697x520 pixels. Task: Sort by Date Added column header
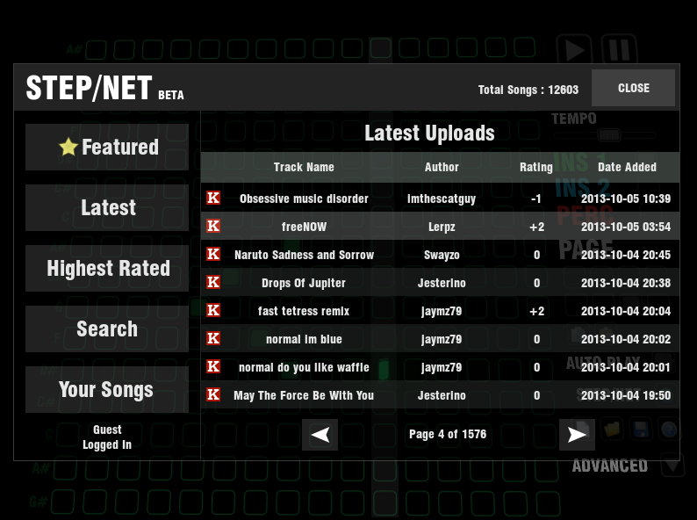627,167
